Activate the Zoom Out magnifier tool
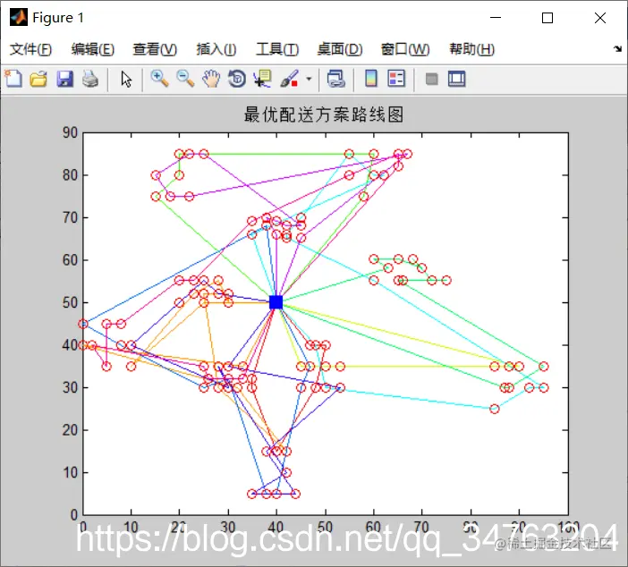The height and width of the screenshot is (567, 628). (x=185, y=79)
